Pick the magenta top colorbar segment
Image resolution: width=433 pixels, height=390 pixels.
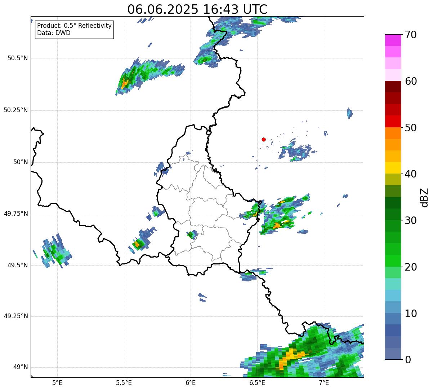pyautogui.click(x=393, y=40)
